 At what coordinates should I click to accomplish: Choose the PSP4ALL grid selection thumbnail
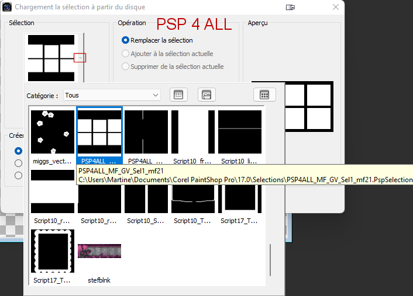pos(99,132)
